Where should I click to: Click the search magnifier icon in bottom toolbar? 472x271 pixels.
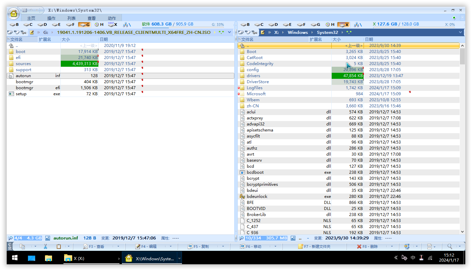pyautogui.click(x=450, y=247)
